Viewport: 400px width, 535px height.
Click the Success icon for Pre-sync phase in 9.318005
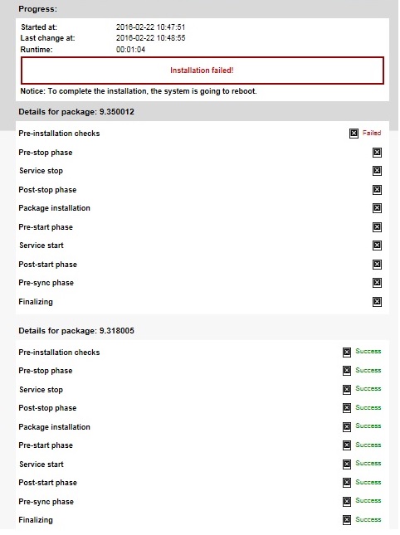(346, 501)
